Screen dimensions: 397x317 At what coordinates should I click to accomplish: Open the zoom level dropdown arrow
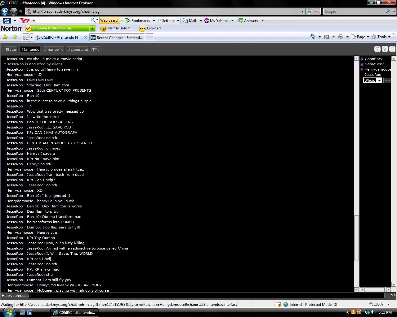[389, 304]
